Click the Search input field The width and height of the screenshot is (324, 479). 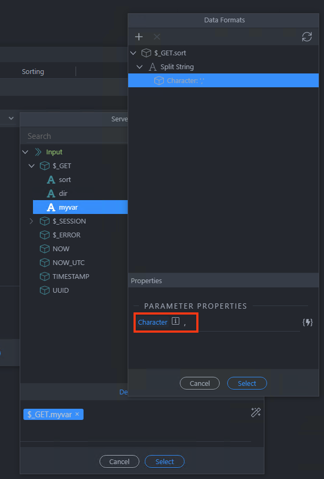(x=75, y=136)
